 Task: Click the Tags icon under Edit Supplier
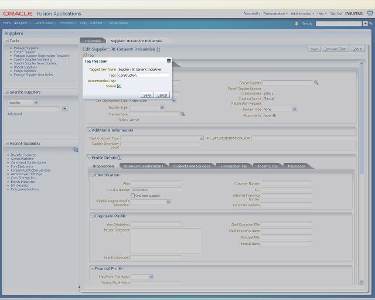84,55
